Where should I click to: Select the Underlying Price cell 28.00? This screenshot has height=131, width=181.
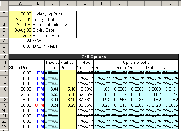[x=20, y=14]
